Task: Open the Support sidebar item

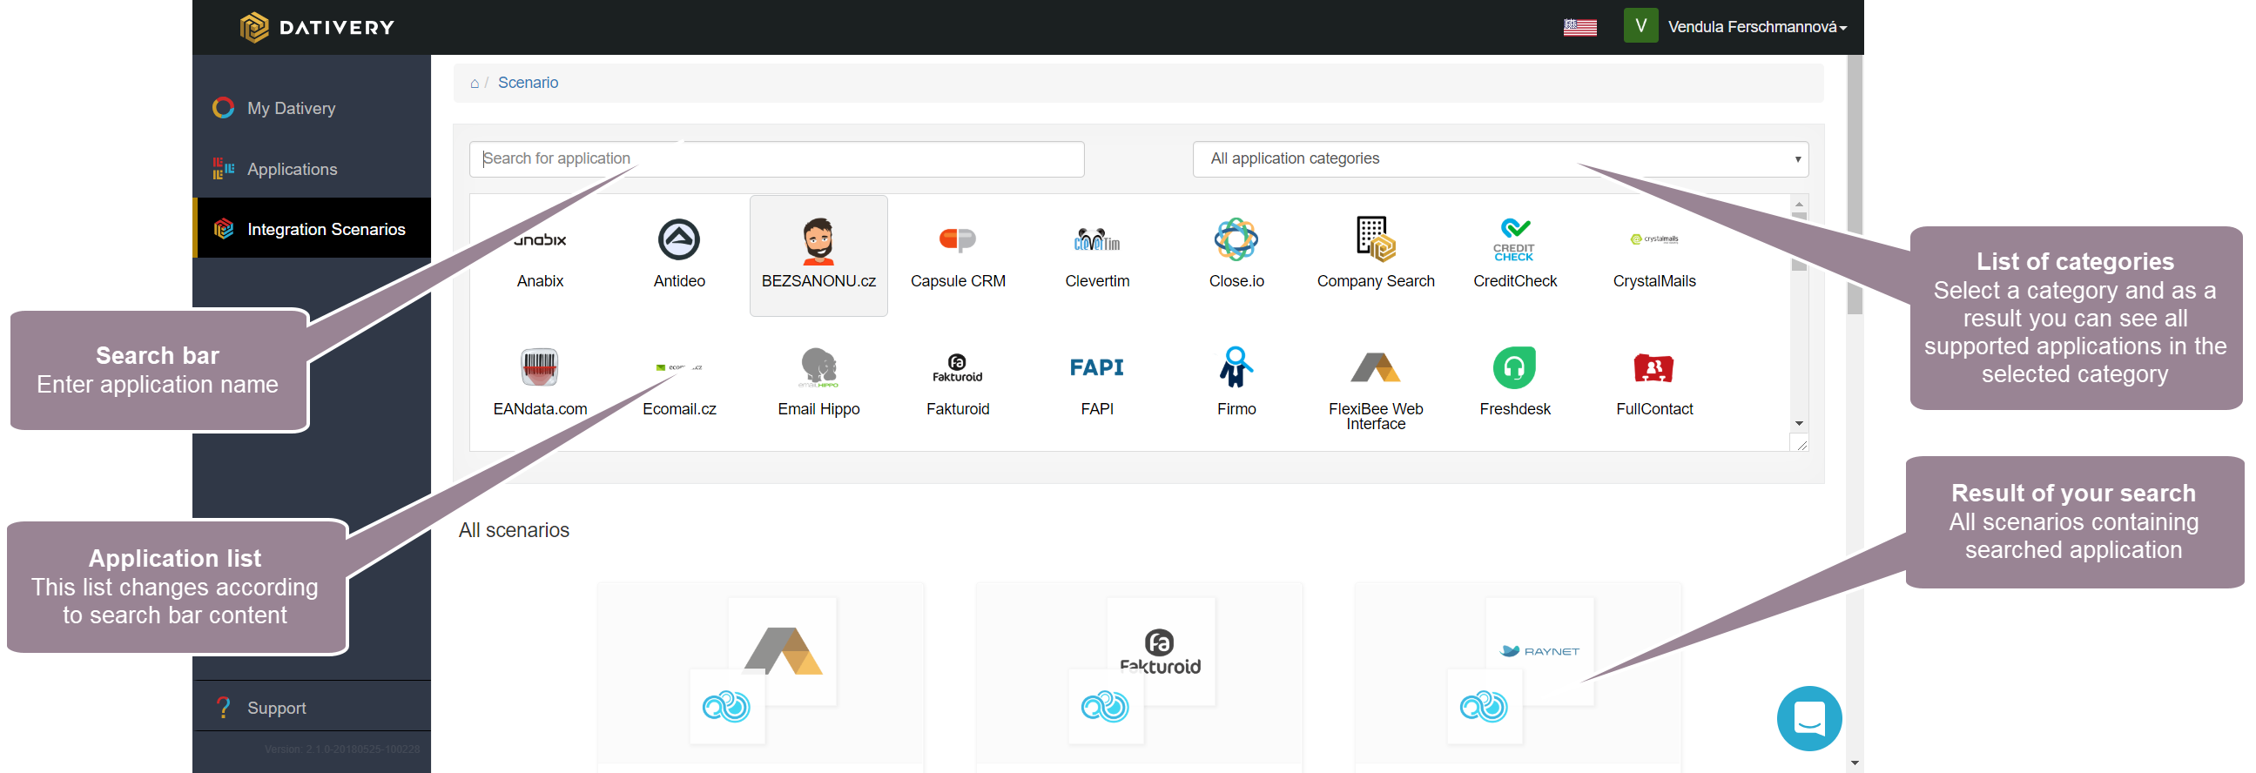Action: click(x=312, y=707)
